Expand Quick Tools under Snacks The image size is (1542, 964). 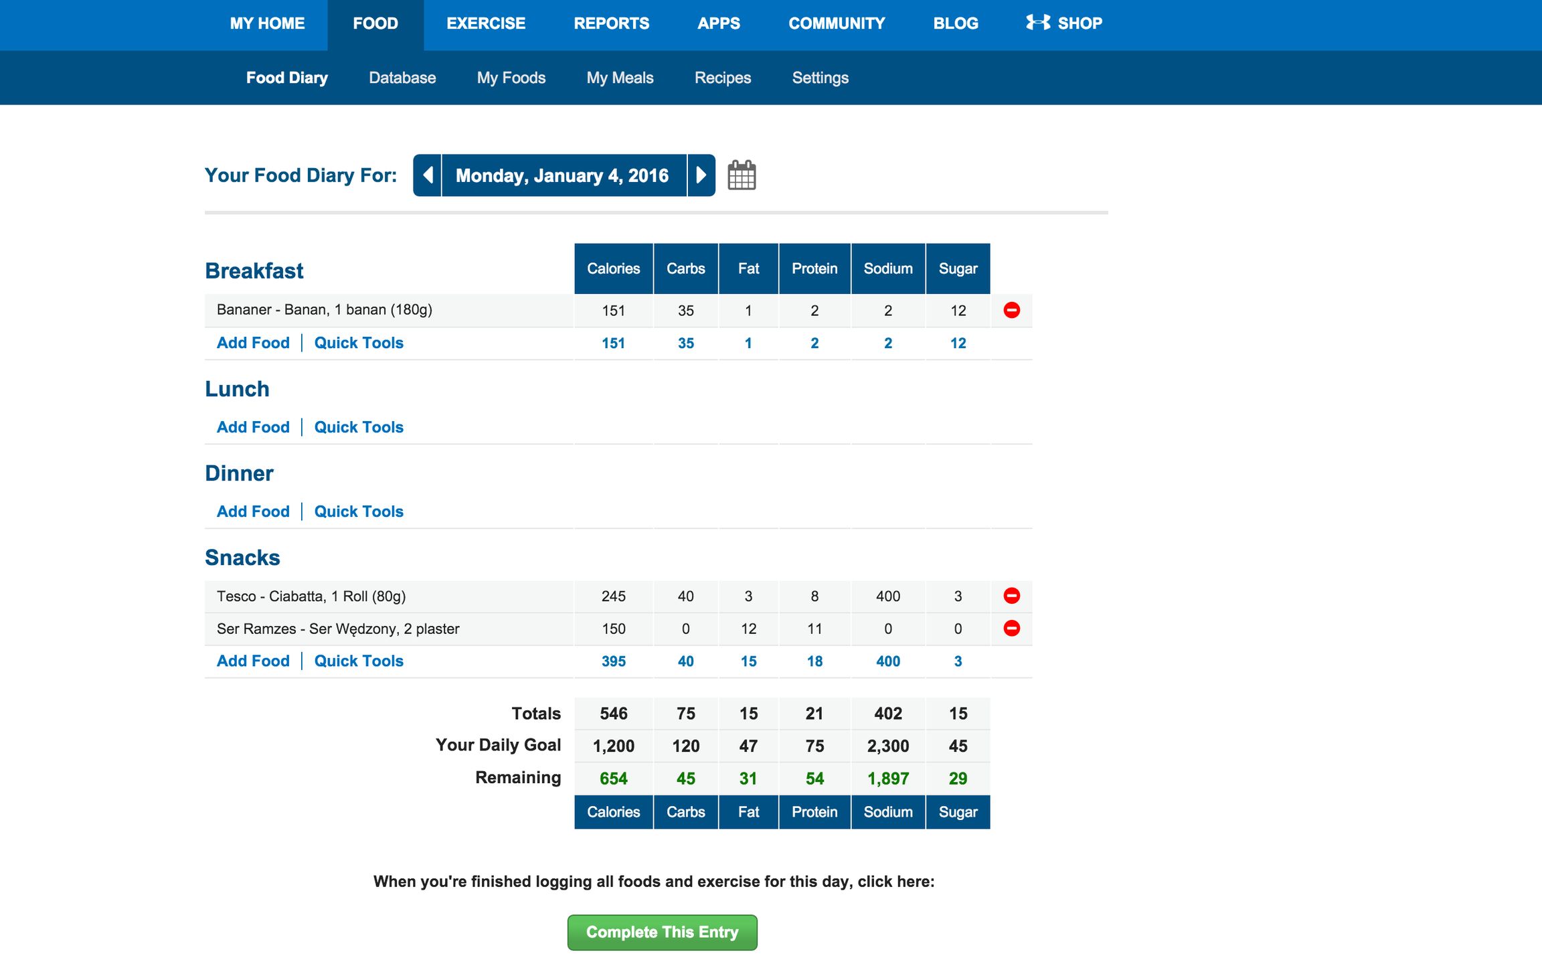[359, 661]
